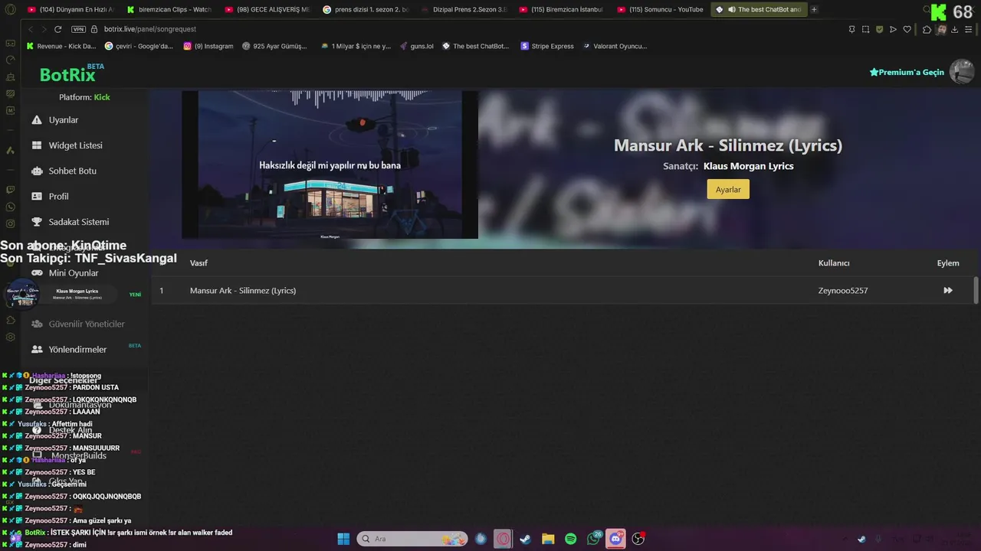Click the taskbar search box
This screenshot has width=981, height=551.
point(412,539)
